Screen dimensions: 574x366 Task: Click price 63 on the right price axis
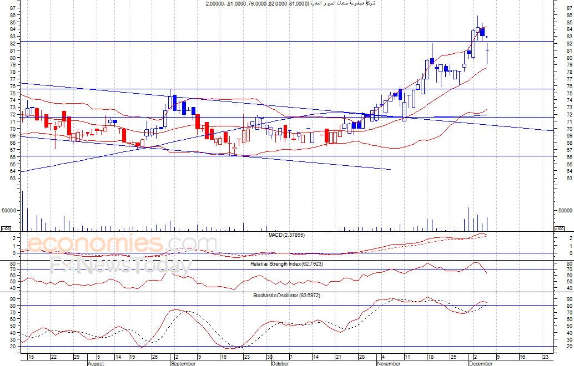569,179
